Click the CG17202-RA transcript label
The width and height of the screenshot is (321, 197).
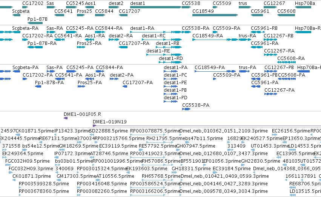tap(38, 35)
